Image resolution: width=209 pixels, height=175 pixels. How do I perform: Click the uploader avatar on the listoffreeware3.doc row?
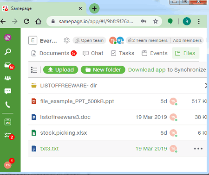173,117
